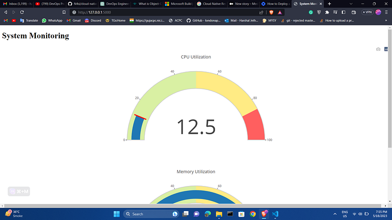Screen dimensions: 392x220
Task: Switch to the How to Deploy tab
Action: 276,4
